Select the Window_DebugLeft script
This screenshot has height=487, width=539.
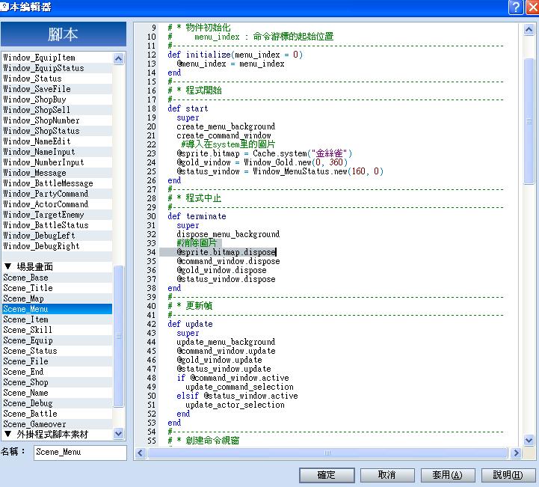point(57,236)
